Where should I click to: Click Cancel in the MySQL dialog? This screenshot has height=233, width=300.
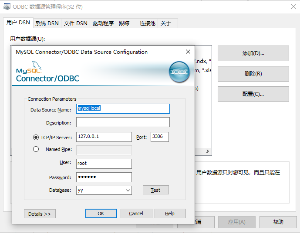136,213
